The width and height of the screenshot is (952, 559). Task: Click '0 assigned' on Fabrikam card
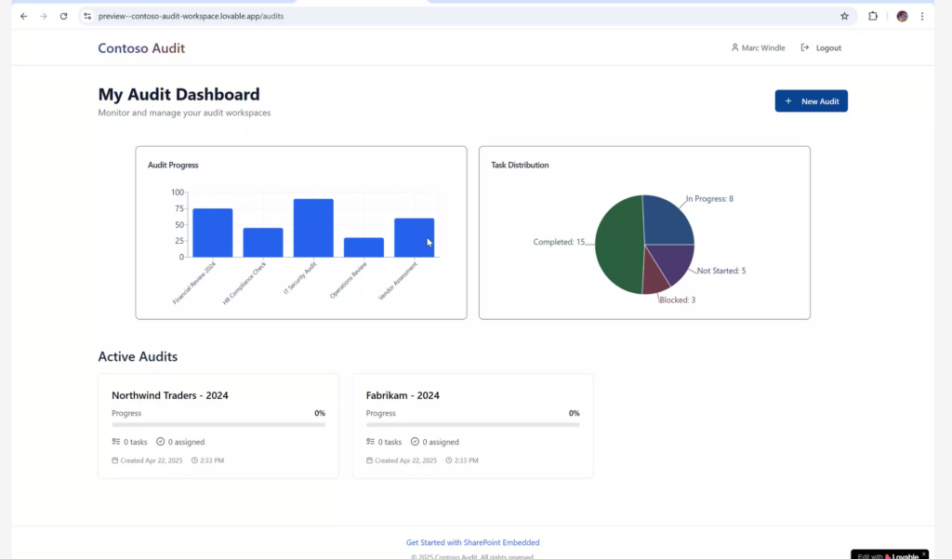click(441, 442)
